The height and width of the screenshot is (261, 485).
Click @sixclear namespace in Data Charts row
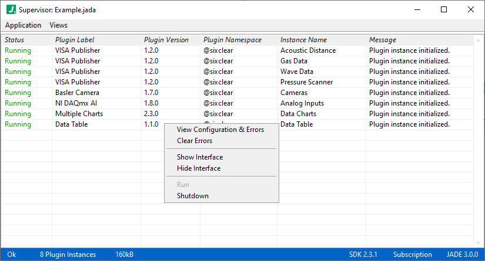click(218, 114)
